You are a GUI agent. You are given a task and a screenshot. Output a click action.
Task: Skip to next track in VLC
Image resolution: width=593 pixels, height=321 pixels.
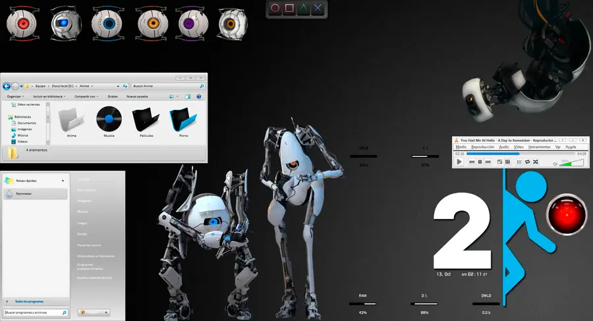tap(488, 162)
